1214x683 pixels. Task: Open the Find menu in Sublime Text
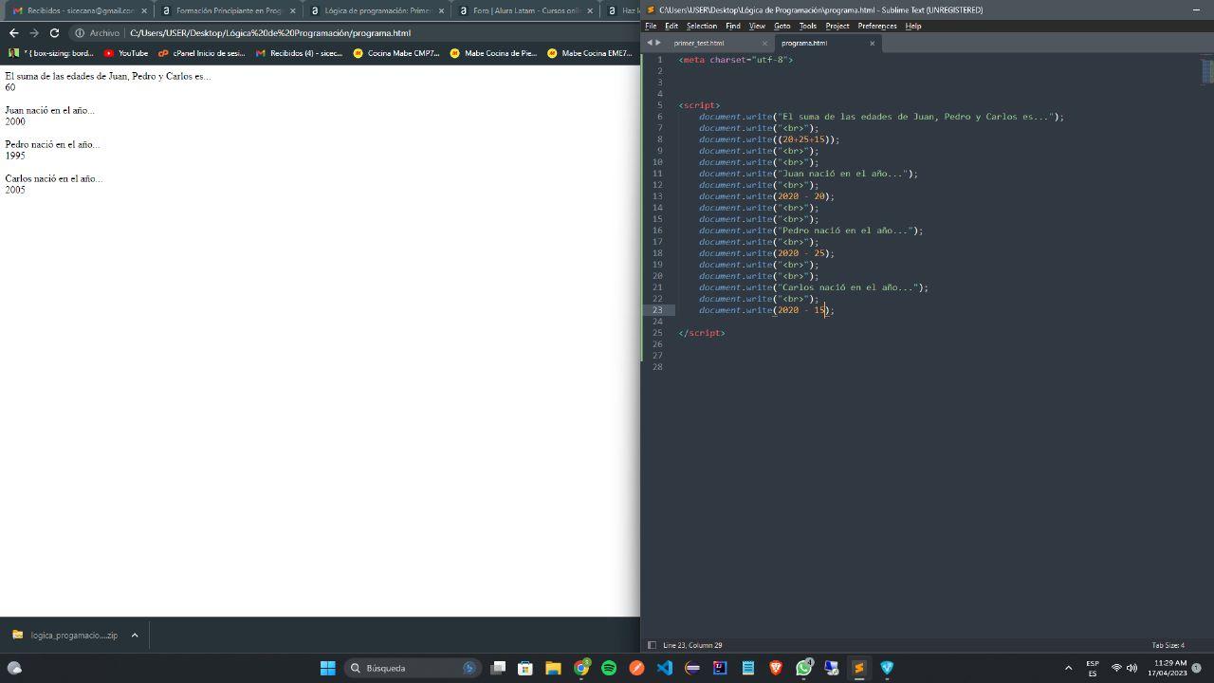tap(733, 26)
